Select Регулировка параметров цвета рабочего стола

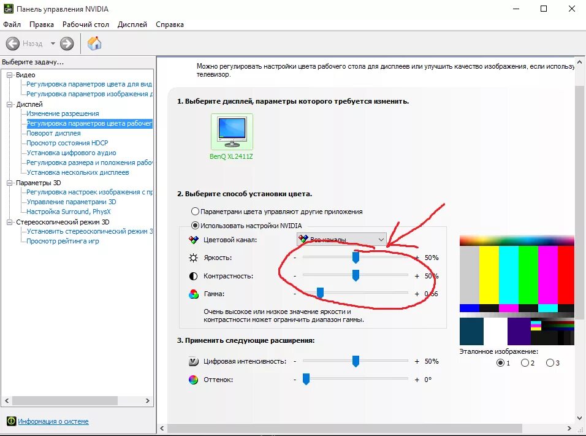tap(89, 123)
